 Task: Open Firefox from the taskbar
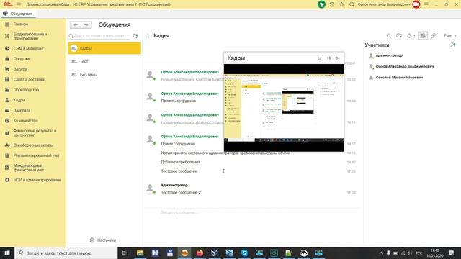click(200, 253)
